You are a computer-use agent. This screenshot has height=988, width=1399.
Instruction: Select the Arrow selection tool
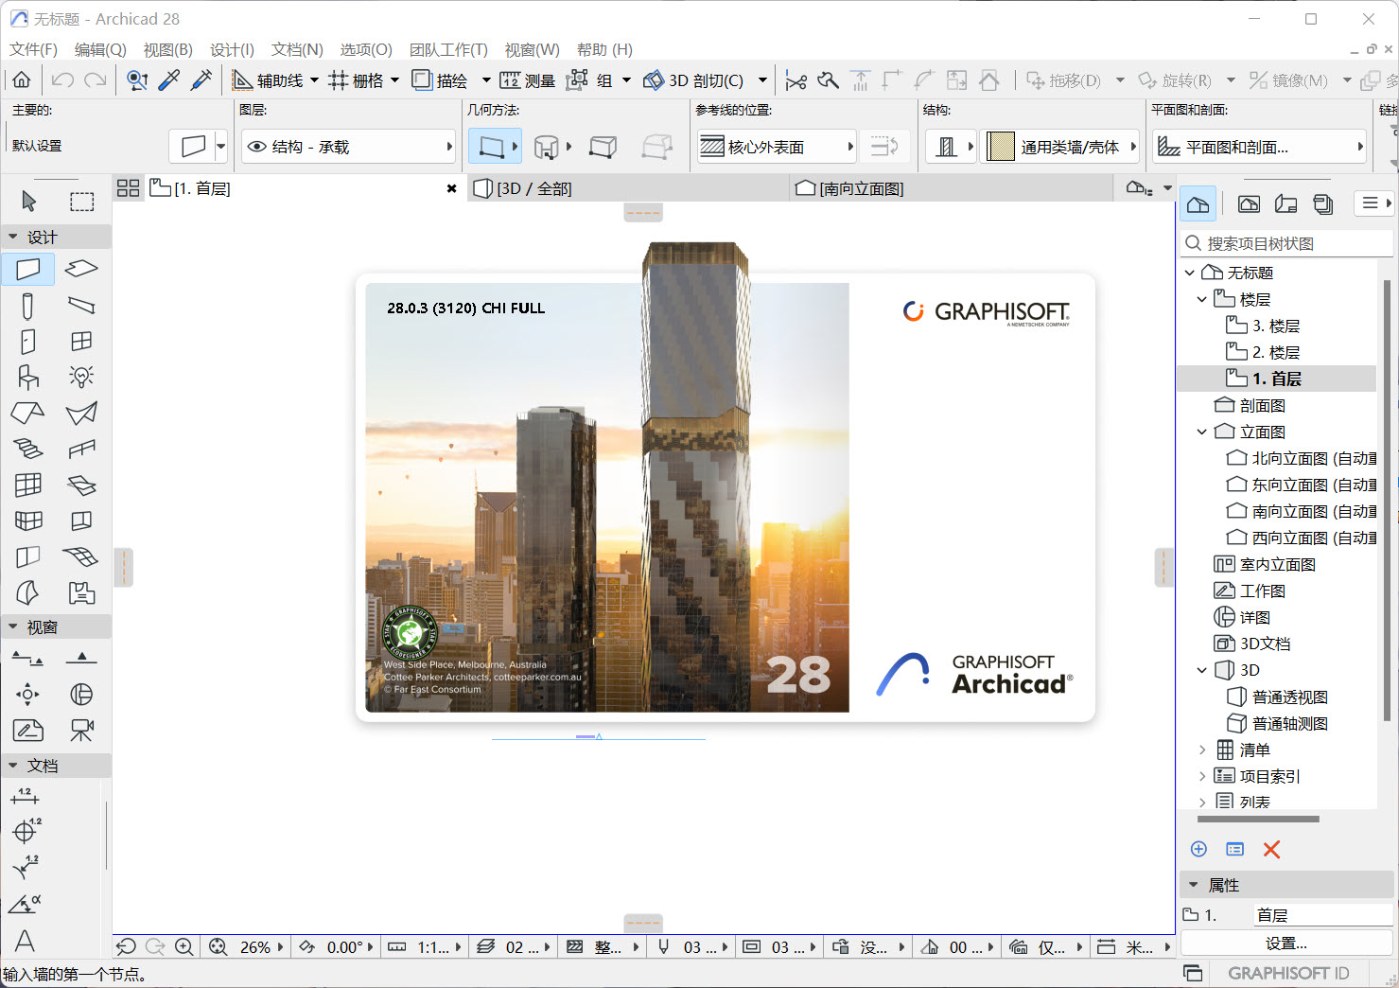(x=28, y=201)
